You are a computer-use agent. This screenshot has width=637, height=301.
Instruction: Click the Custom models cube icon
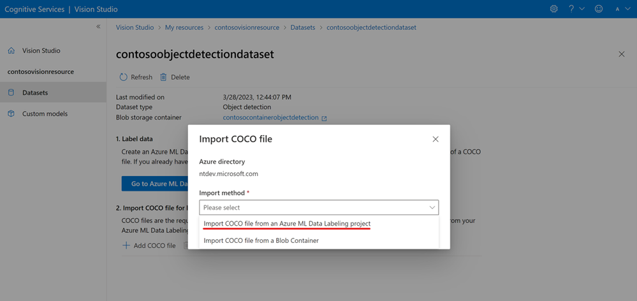point(11,114)
